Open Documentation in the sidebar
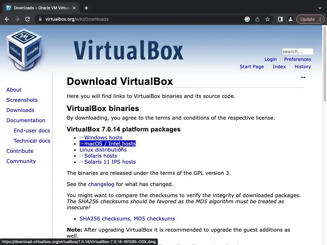Screen dimensions: 327x245 pos(26,120)
